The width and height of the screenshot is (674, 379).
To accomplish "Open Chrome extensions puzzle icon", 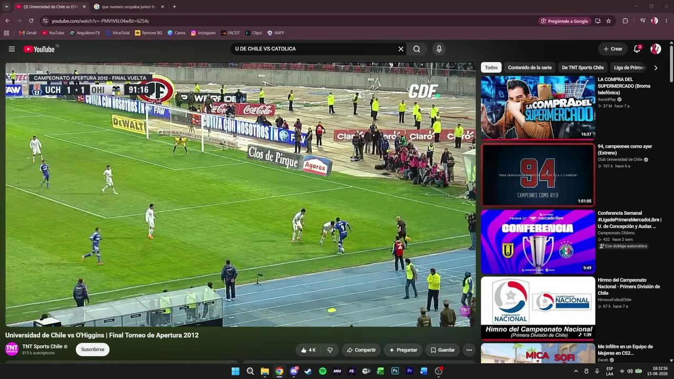I will (626, 21).
